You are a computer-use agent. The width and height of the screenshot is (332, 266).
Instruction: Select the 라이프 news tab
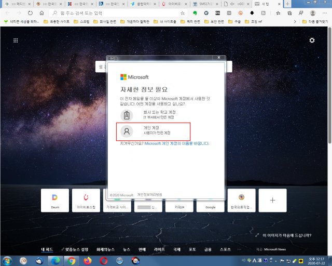click(x=159, y=249)
